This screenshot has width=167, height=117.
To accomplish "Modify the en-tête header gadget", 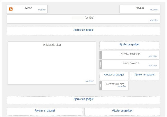I will [x=154, y=20].
